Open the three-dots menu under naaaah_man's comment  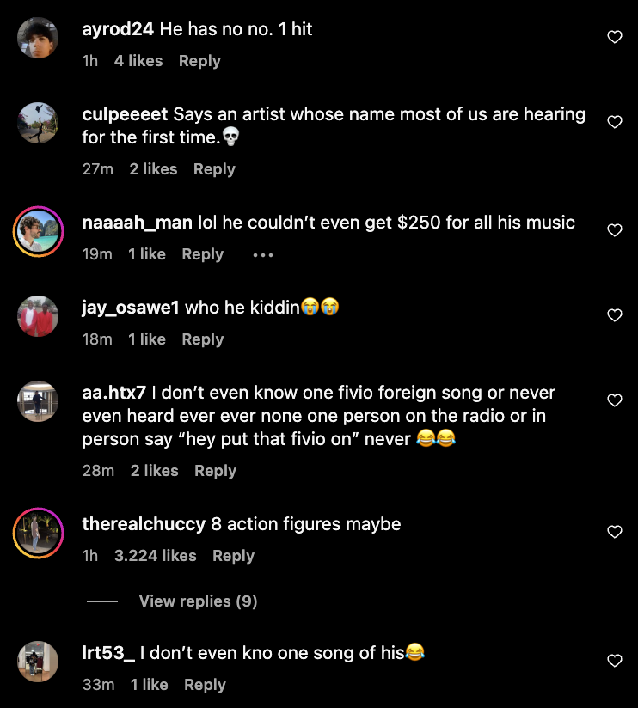point(262,255)
